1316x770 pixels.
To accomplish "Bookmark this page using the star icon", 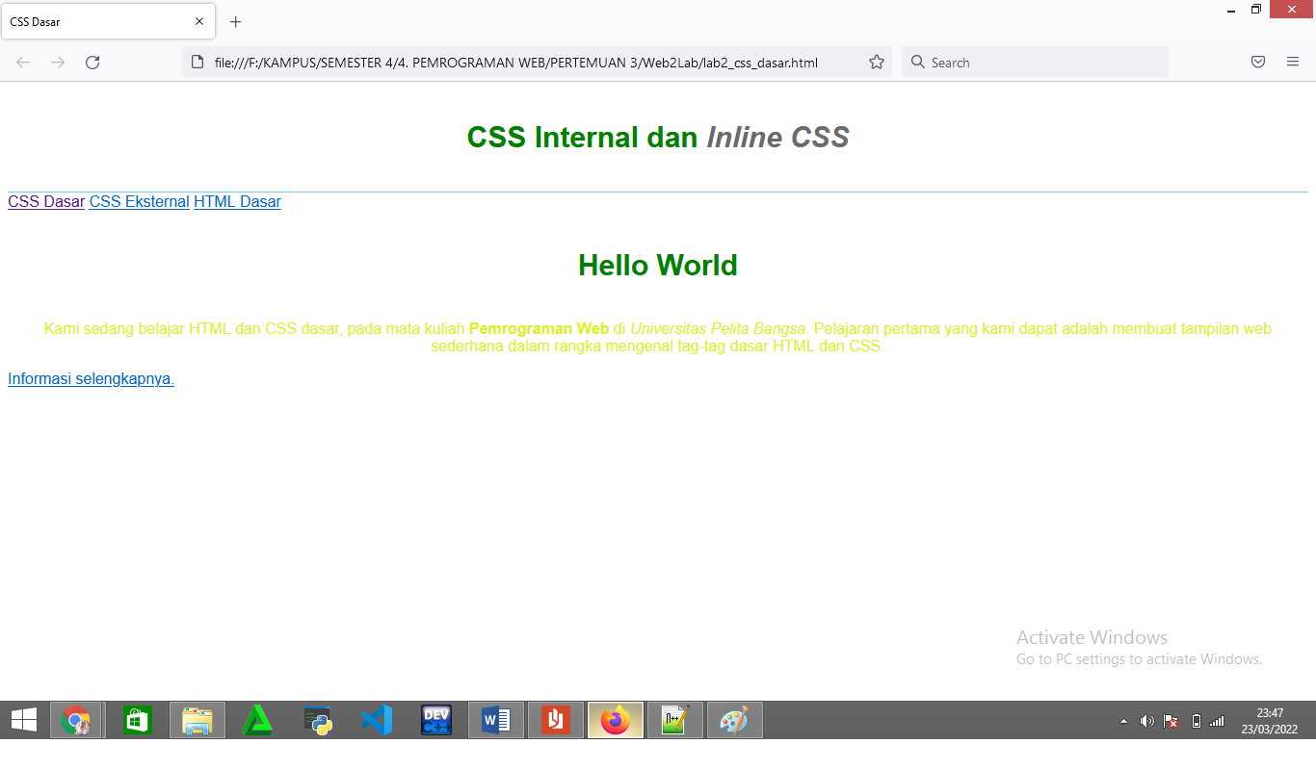I will 877,62.
